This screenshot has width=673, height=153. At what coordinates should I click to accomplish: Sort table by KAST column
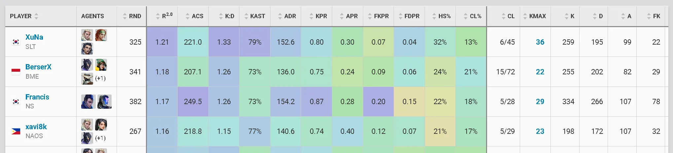tap(255, 16)
